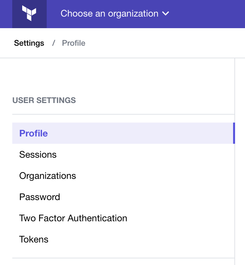245x265 pixels.
Task: Click the horizontal line under USER SETTINGS
Action: tap(122, 114)
